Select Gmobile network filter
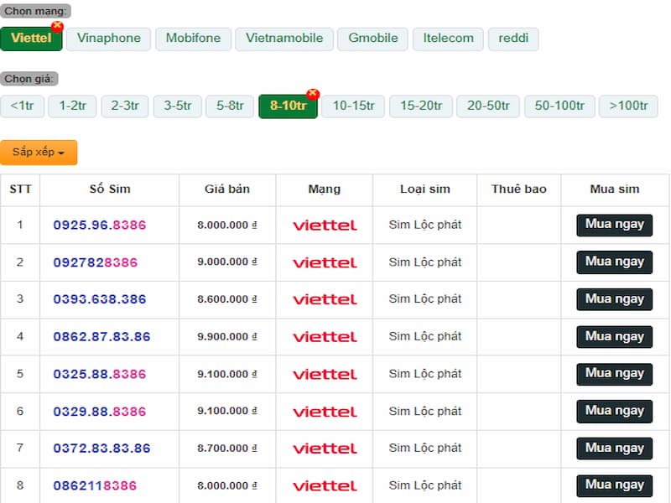This screenshot has height=503, width=671. (372, 39)
